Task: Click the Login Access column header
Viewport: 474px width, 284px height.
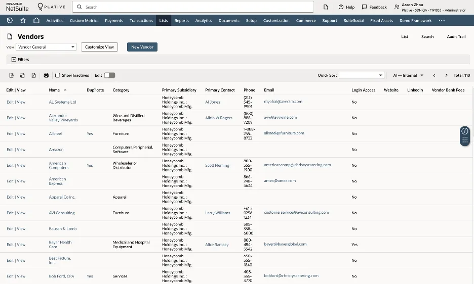Action: coord(363,90)
